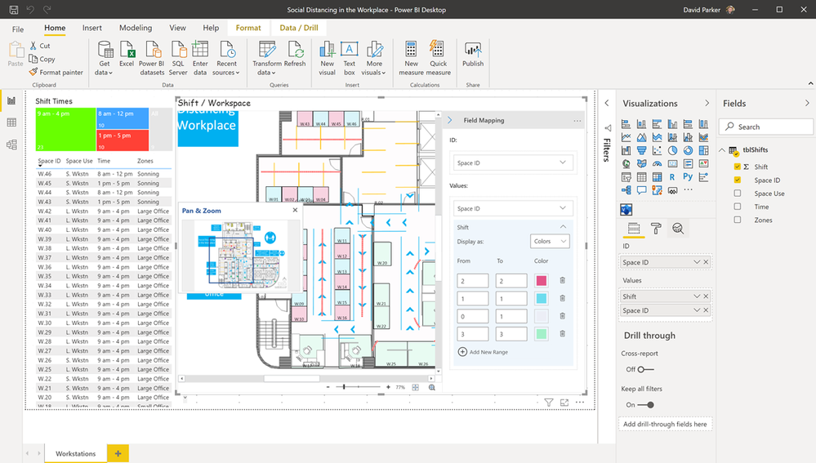The image size is (816, 463).
Task: Open the Format paint-roller tab
Action: point(656,229)
